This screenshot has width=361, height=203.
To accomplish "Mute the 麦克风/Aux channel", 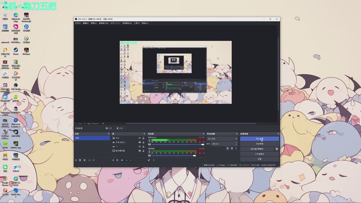I will pyautogui.click(x=149, y=144).
